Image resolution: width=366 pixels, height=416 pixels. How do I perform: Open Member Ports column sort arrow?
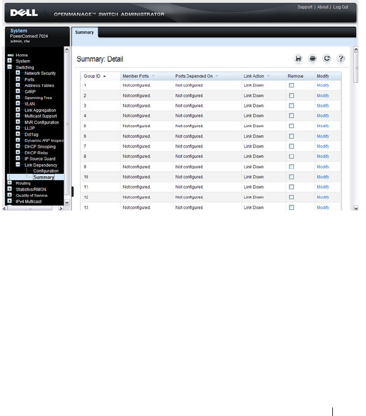point(153,76)
